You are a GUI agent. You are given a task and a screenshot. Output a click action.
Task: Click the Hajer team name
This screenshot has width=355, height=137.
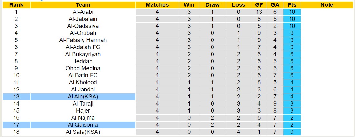pos(83,111)
